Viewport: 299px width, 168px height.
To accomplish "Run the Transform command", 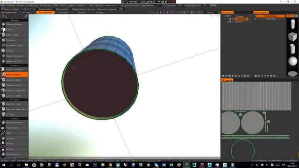I will pos(14,123).
